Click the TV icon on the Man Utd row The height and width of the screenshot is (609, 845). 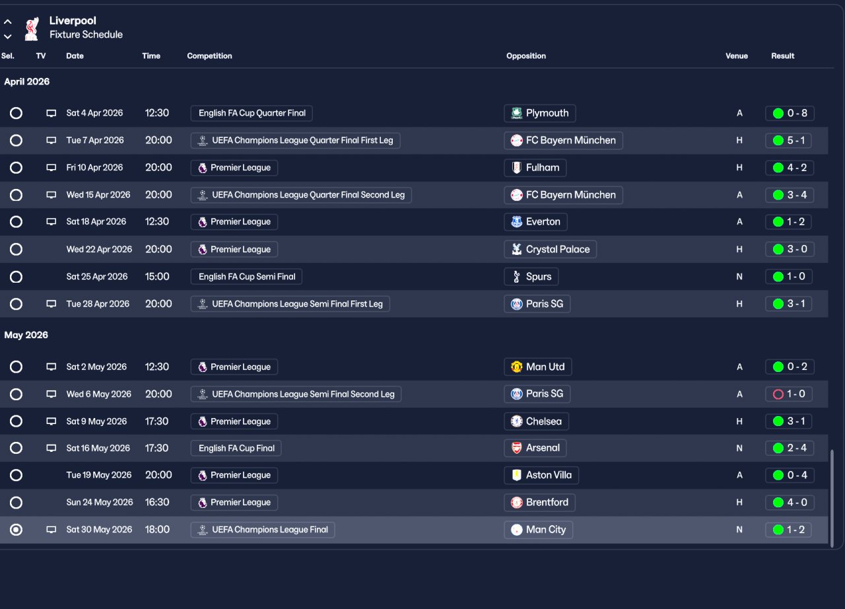pos(51,367)
